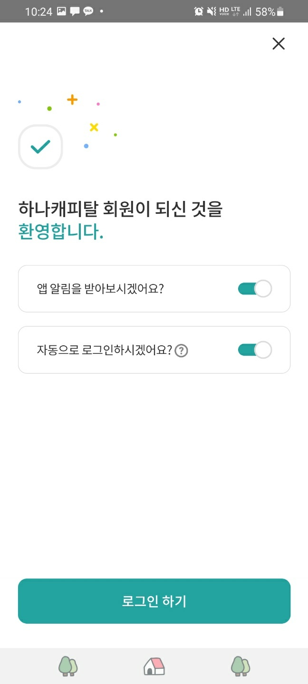Tap the orange plus decoration
Image resolution: width=308 pixels, height=684 pixels.
[x=72, y=100]
